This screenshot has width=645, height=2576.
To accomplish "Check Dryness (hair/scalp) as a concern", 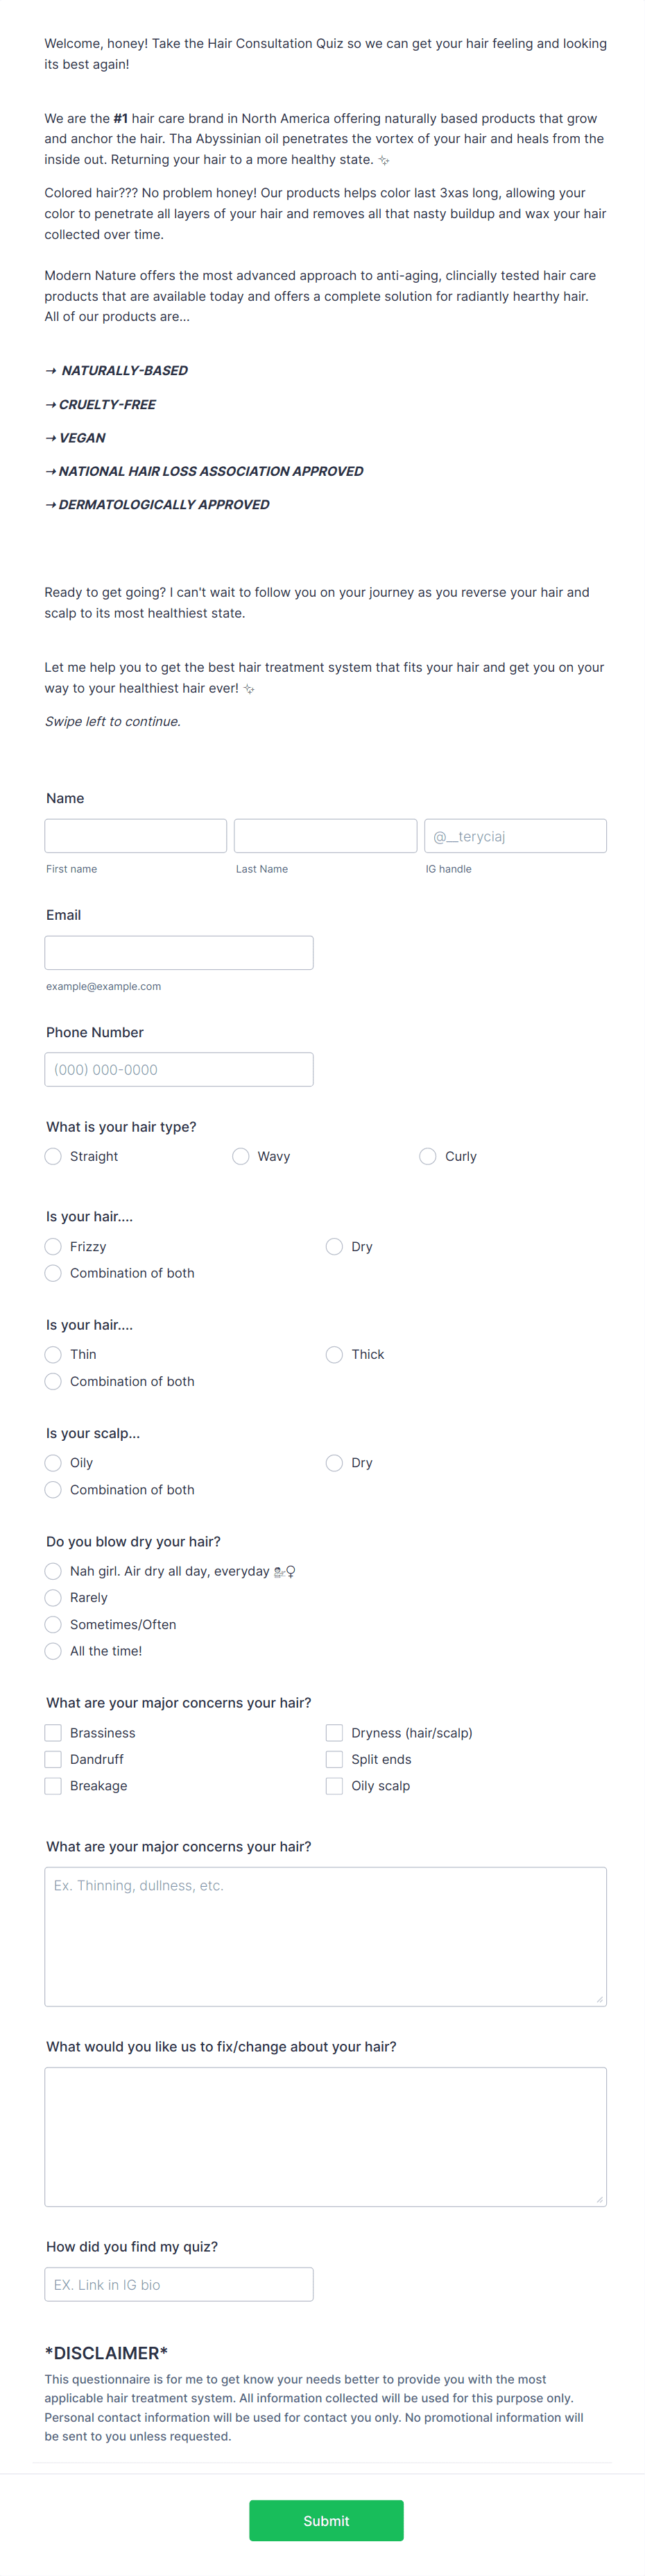I will click(334, 1732).
